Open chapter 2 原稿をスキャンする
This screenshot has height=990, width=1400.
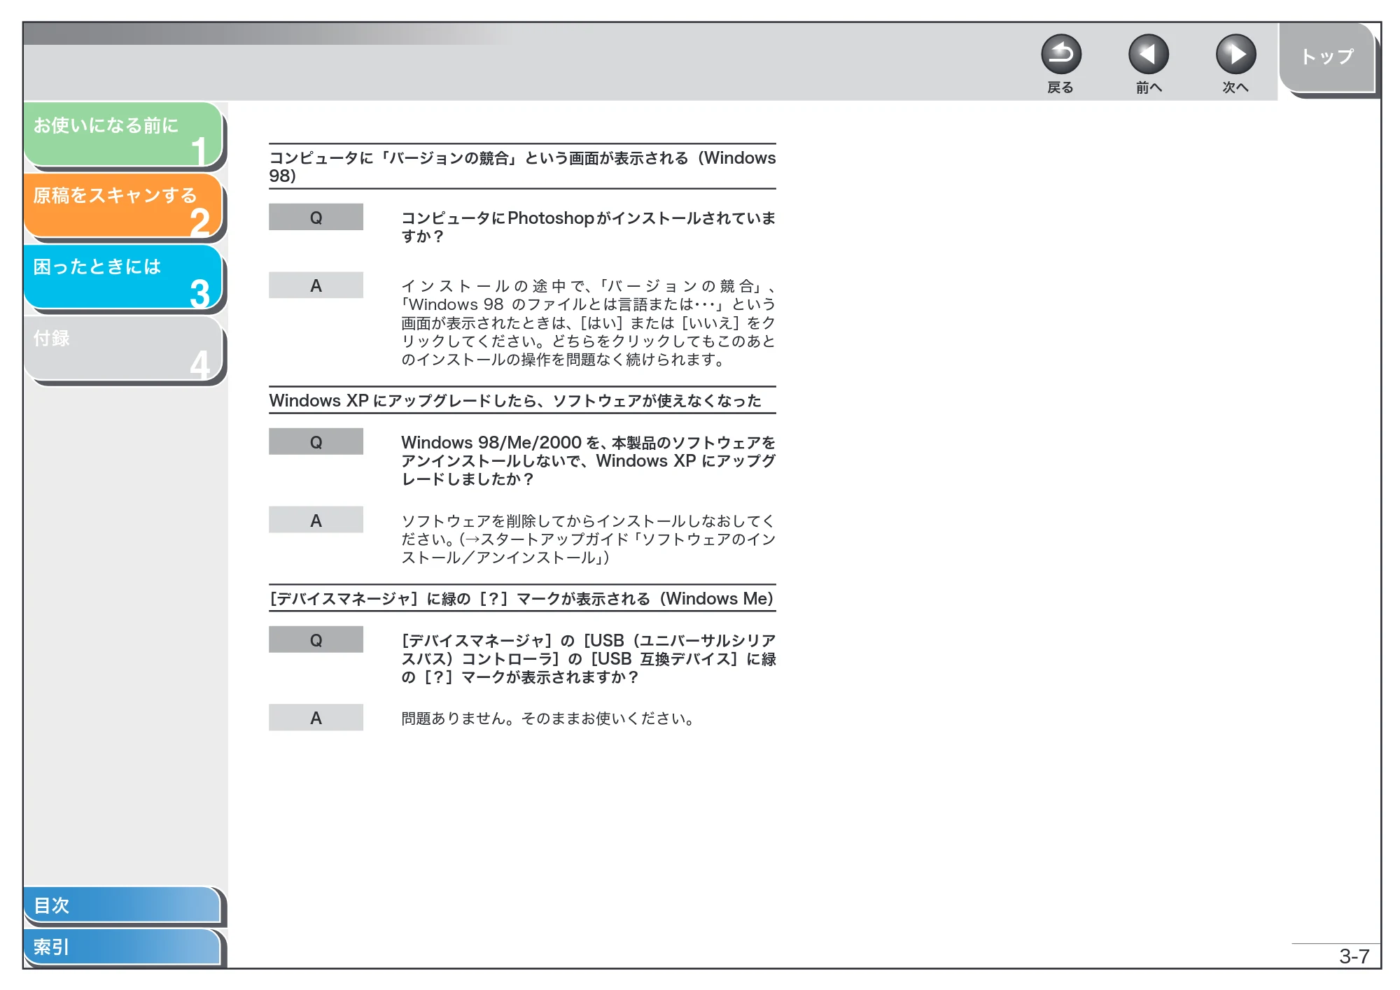[123, 206]
